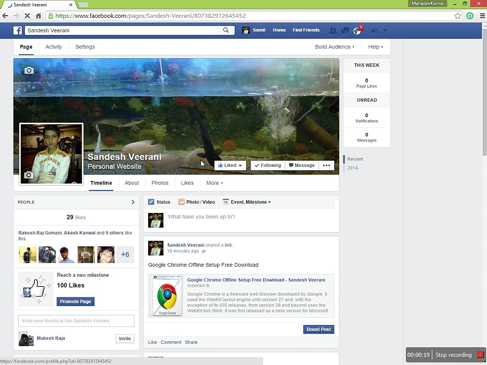Click the Boost Post button
The image size is (487, 365).
point(319,330)
